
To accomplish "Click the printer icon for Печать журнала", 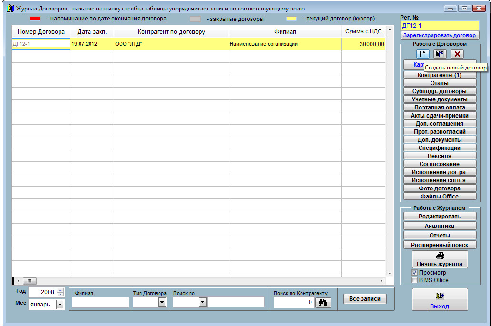I will click(440, 256).
